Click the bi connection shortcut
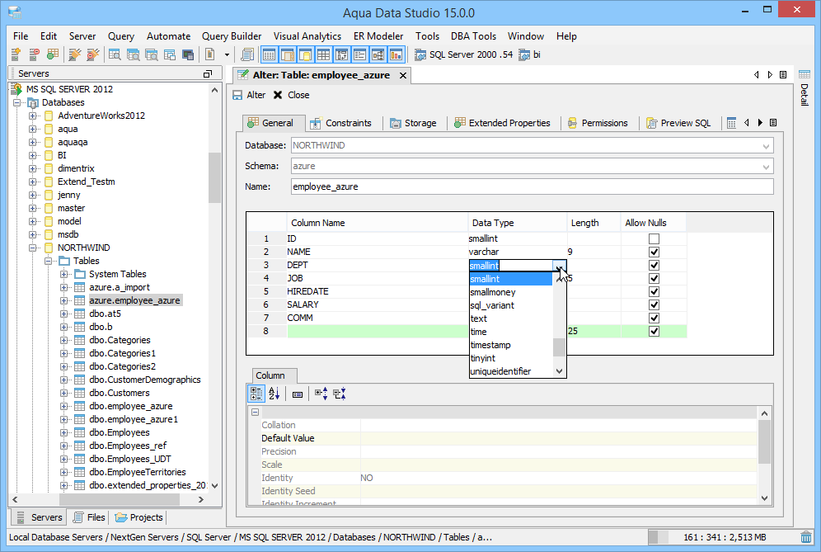This screenshot has width=821, height=552. pyautogui.click(x=530, y=54)
